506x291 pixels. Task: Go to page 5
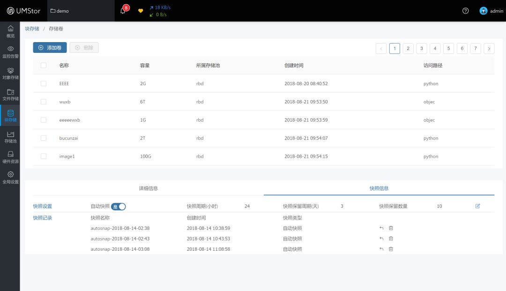coord(448,49)
